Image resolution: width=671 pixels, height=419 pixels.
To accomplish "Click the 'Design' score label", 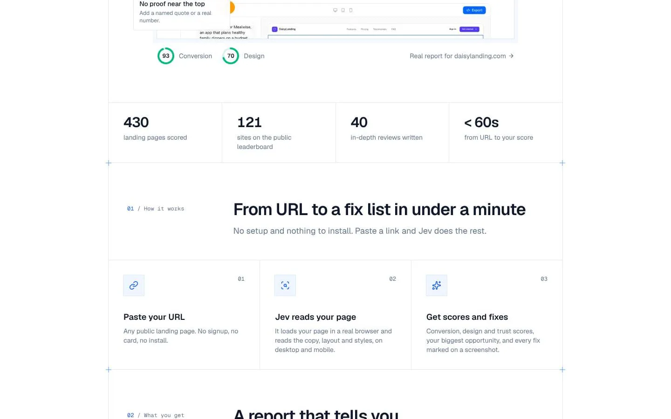I will [254, 56].
